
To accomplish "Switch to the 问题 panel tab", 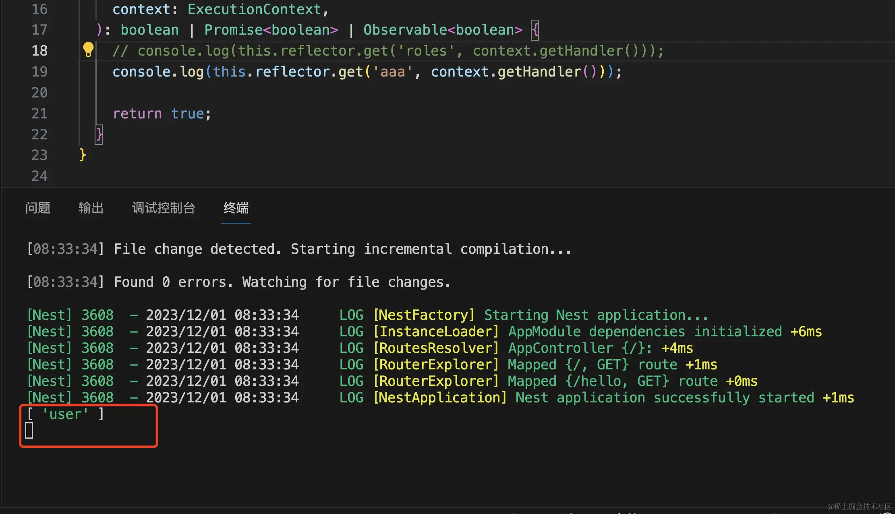I will [38, 208].
